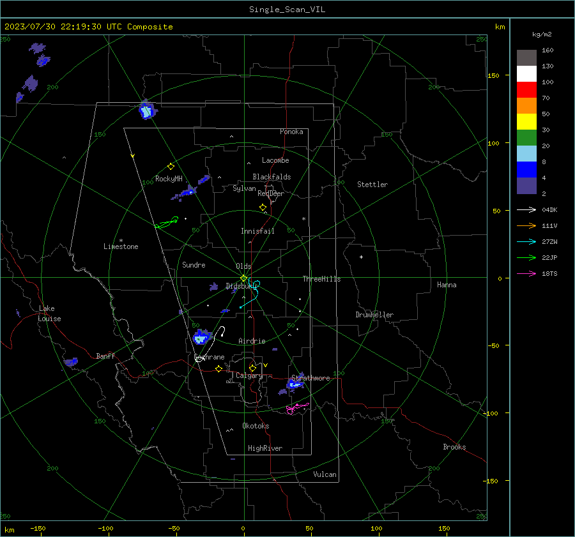
Task: Click the Sylvan label
Action: 244,188
